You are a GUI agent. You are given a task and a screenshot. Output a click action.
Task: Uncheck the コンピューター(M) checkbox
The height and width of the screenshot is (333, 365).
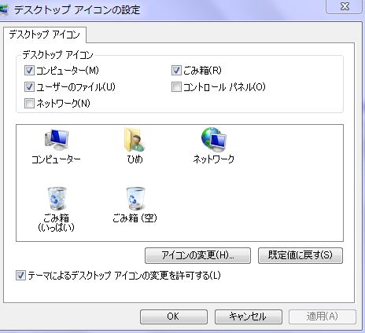[x=29, y=71]
